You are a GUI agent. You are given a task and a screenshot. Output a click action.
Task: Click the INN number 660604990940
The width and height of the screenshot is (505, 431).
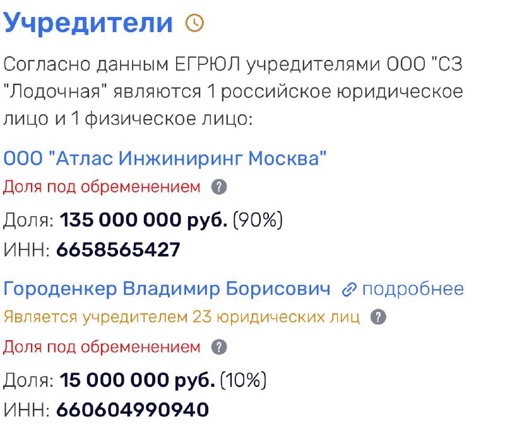[x=133, y=410]
